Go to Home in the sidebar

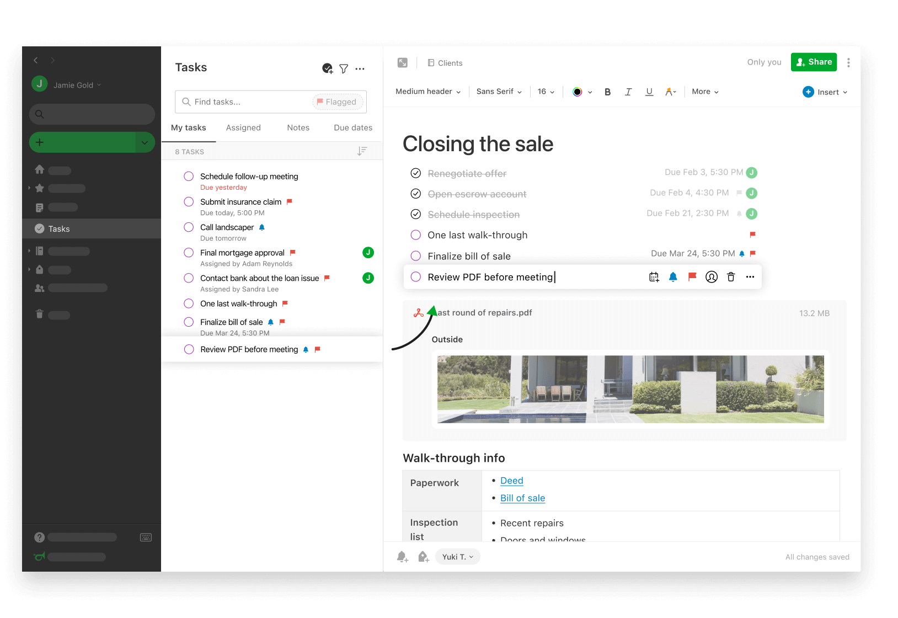click(x=40, y=169)
